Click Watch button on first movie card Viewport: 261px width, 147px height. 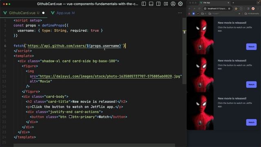251,47
